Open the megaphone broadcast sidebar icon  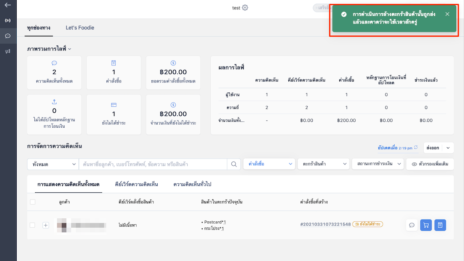pos(8,51)
